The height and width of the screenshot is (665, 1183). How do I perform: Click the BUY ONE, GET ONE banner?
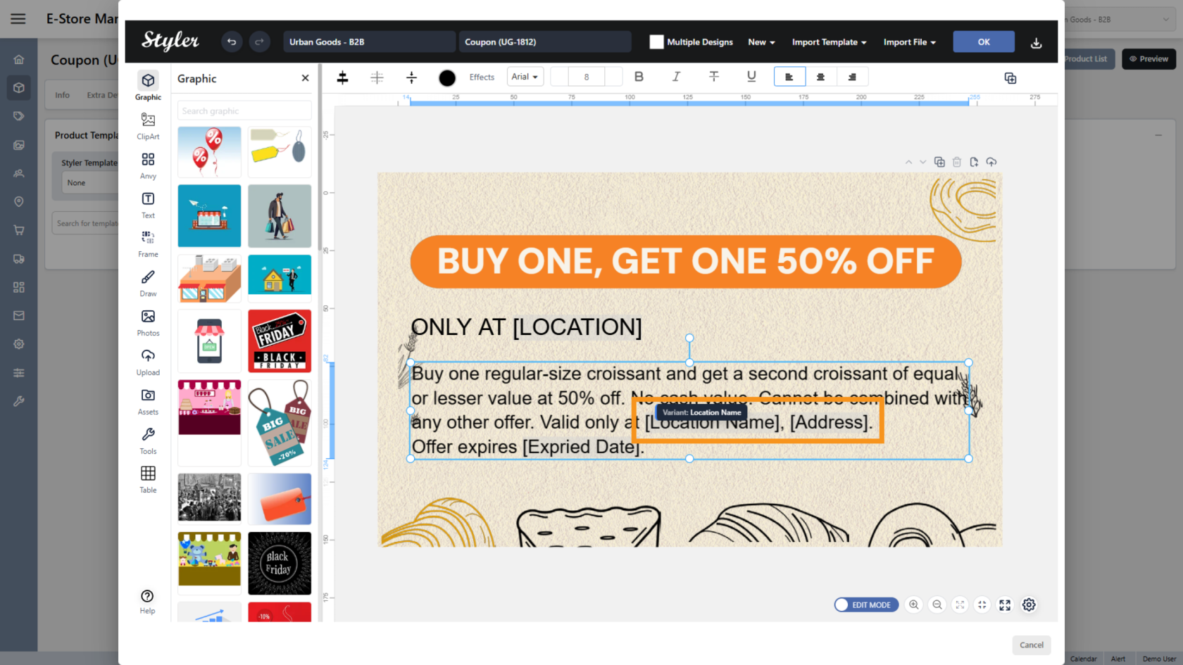tap(686, 261)
